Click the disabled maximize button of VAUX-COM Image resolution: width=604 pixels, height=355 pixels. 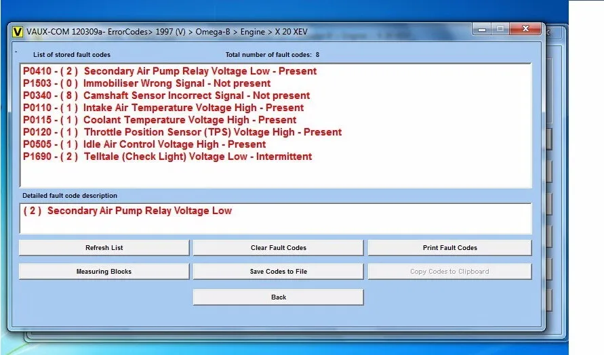click(x=500, y=29)
